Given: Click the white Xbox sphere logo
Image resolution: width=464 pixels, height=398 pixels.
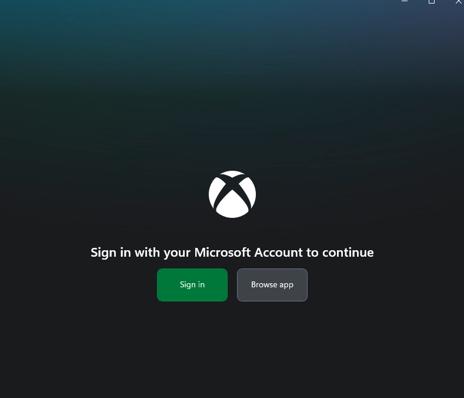Looking at the screenshot, I should pyautogui.click(x=232, y=194).
